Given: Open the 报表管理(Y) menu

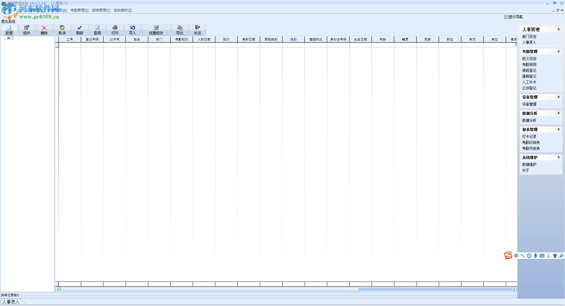Looking at the screenshot, I should click(x=101, y=10).
